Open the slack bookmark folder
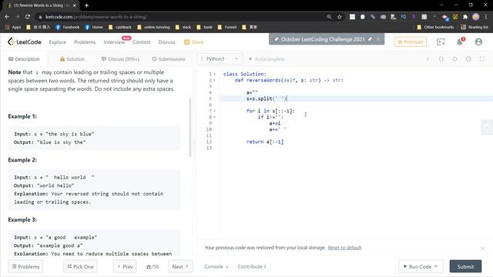Viewport: 493px width, 277px height. point(183,28)
